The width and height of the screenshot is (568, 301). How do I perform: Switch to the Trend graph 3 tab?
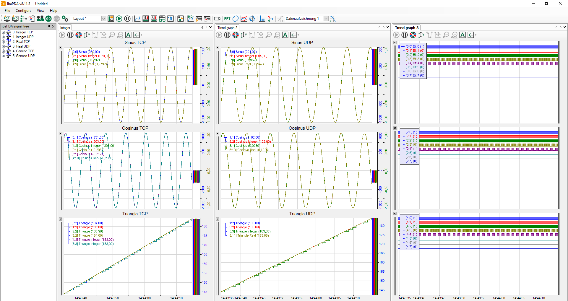[x=407, y=28]
